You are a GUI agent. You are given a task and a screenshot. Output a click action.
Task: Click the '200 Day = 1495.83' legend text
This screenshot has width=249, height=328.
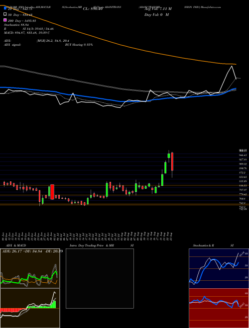tap(22, 21)
